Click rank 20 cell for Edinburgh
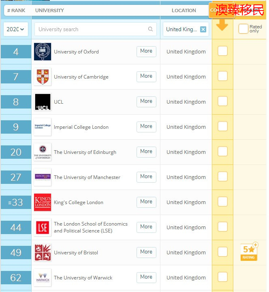The width and height of the screenshot is (269, 292). pyautogui.click(x=16, y=152)
